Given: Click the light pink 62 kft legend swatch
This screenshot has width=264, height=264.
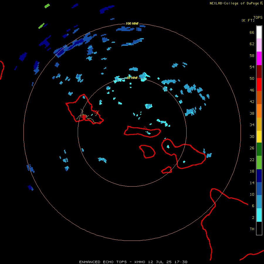Looking at the screenshot, I should pyautogui.click(x=259, y=45).
